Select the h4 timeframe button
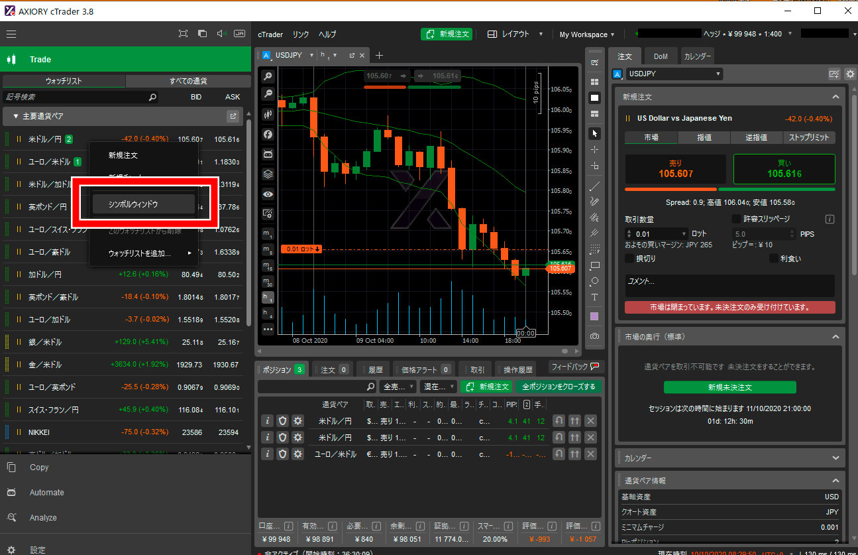The width and height of the screenshot is (858, 555). click(x=268, y=312)
